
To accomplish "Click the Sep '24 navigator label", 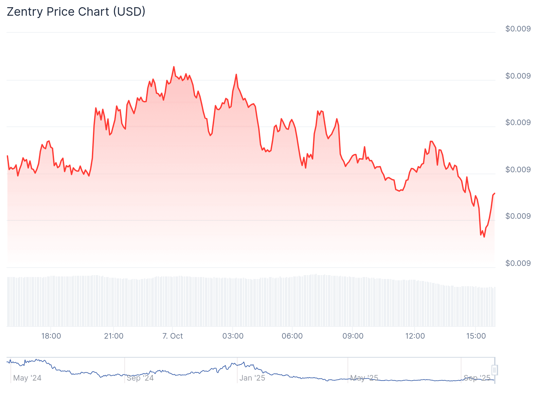I will [140, 378].
